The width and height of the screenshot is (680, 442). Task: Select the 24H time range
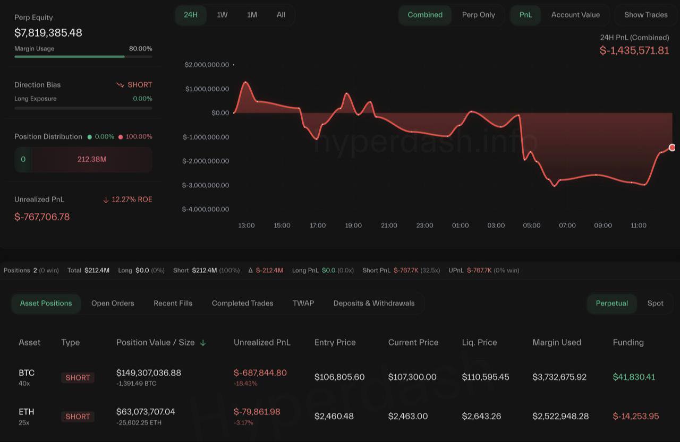coord(191,15)
